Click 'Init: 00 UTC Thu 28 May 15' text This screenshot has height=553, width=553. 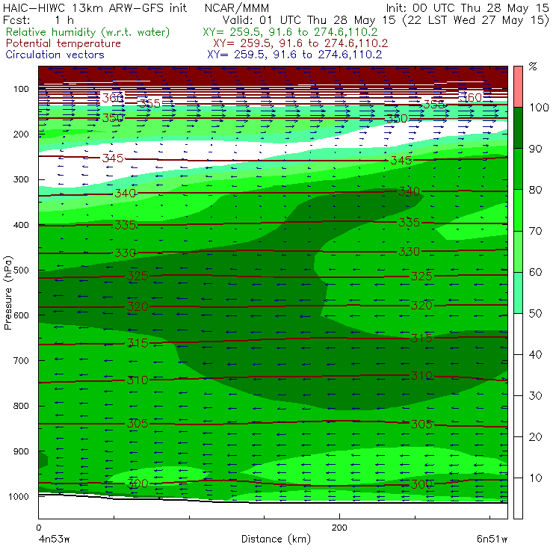[467, 8]
